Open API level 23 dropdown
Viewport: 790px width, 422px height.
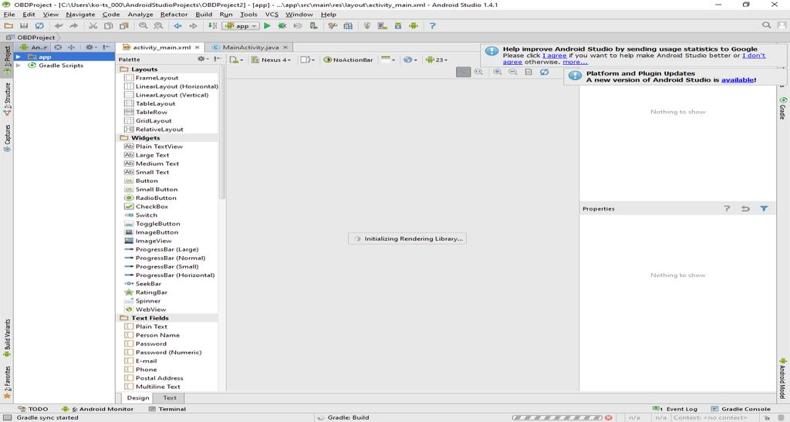(437, 59)
